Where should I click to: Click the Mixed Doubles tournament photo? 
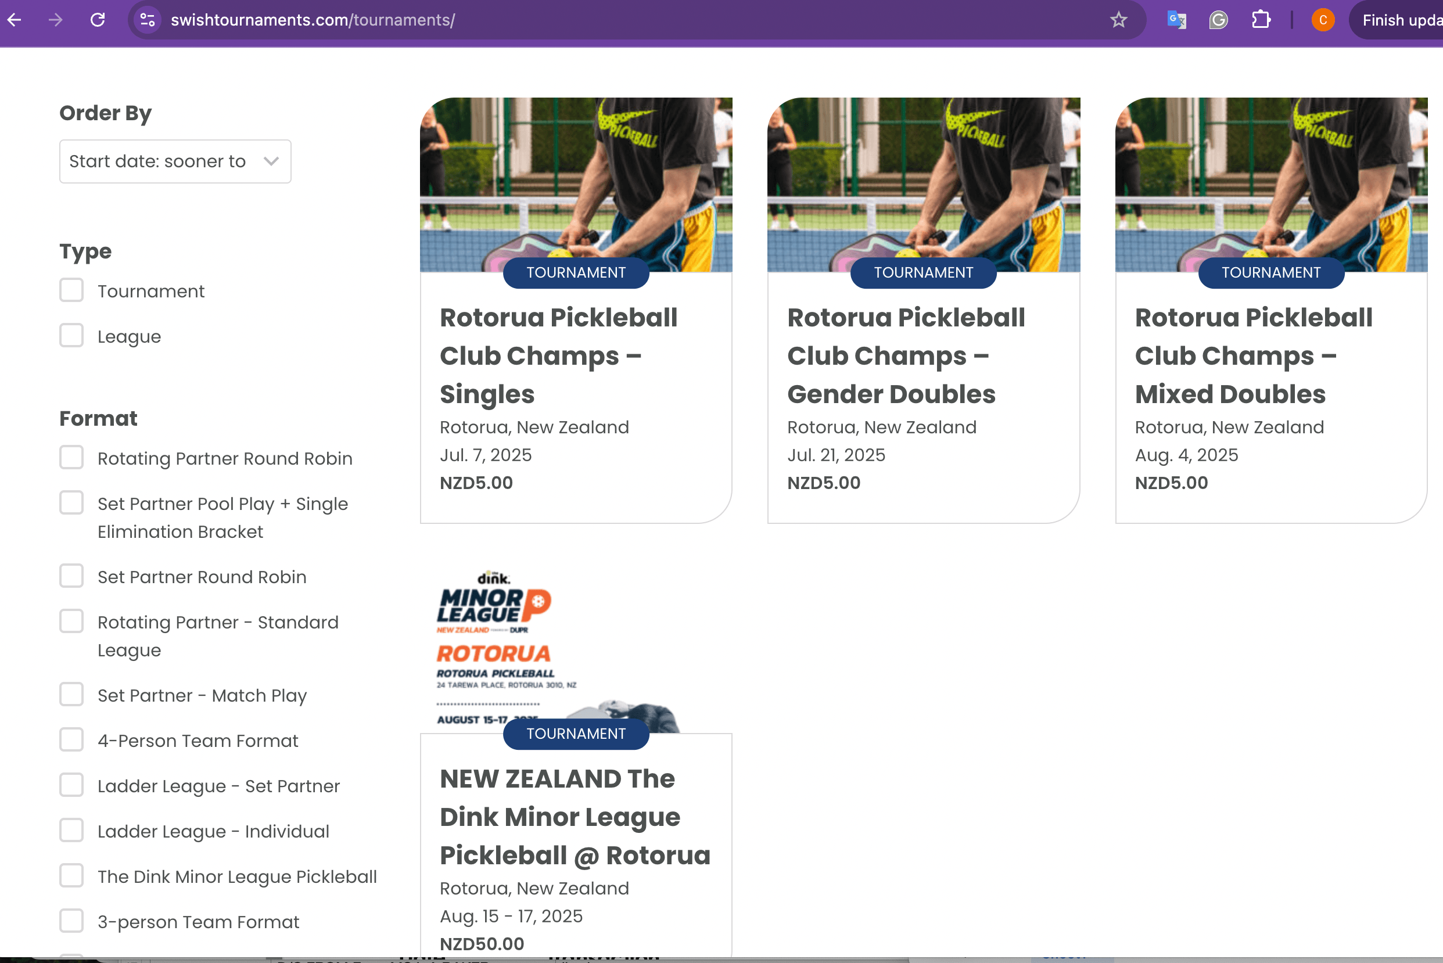[x=1270, y=184]
